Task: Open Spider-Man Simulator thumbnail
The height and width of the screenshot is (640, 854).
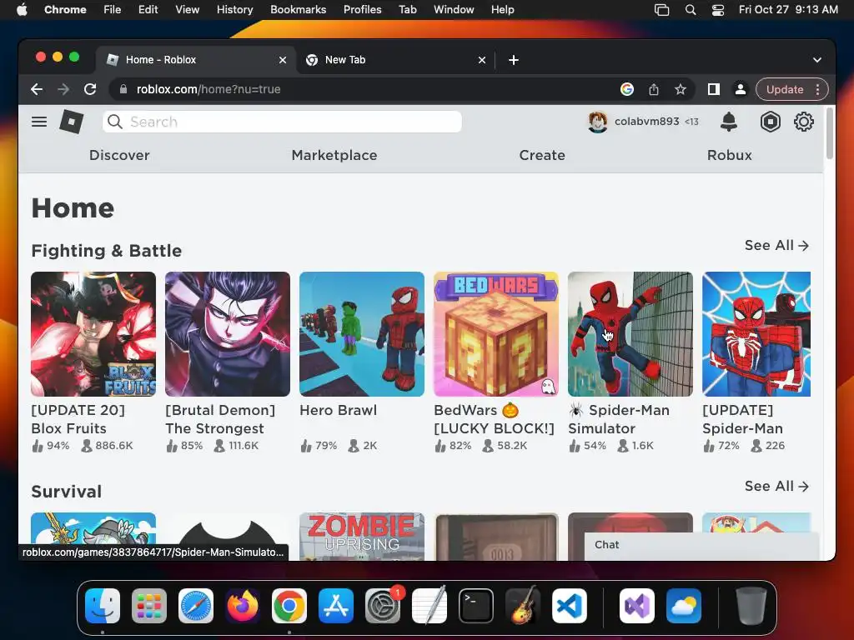Action: [630, 334]
